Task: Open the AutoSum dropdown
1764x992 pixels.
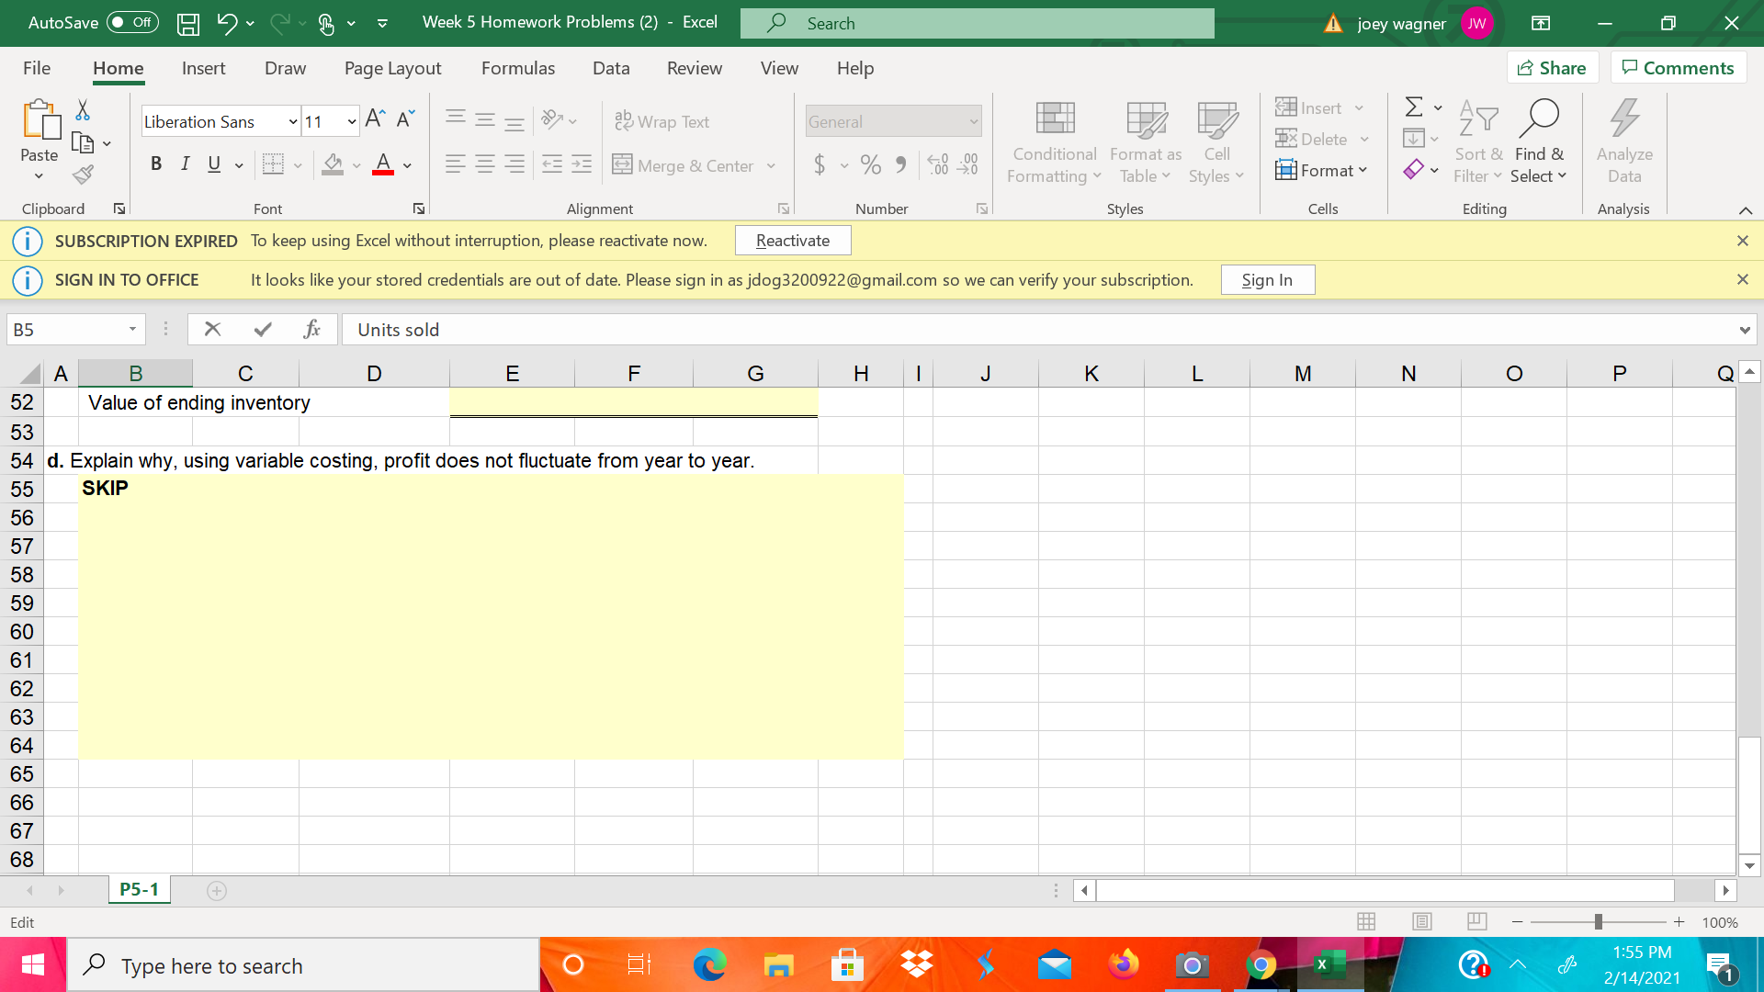Action: [1435, 107]
